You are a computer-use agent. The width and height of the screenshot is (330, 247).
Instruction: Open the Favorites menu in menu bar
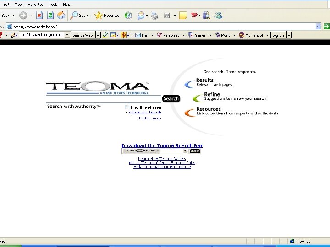pos(36,5)
